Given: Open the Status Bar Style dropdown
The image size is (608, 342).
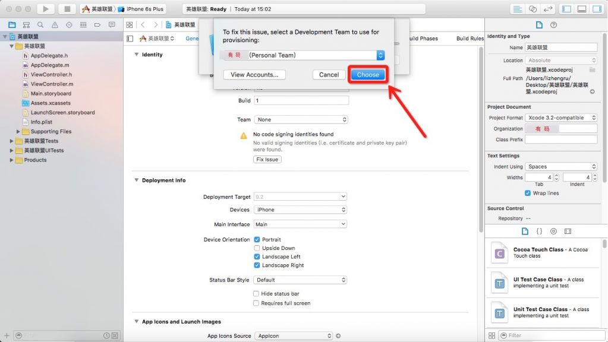Looking at the screenshot, I should click(300, 280).
